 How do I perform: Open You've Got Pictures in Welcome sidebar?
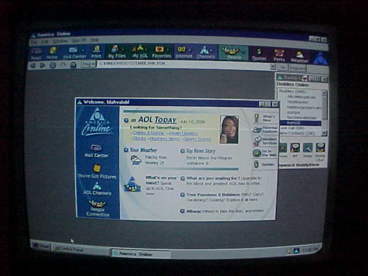coord(97,171)
